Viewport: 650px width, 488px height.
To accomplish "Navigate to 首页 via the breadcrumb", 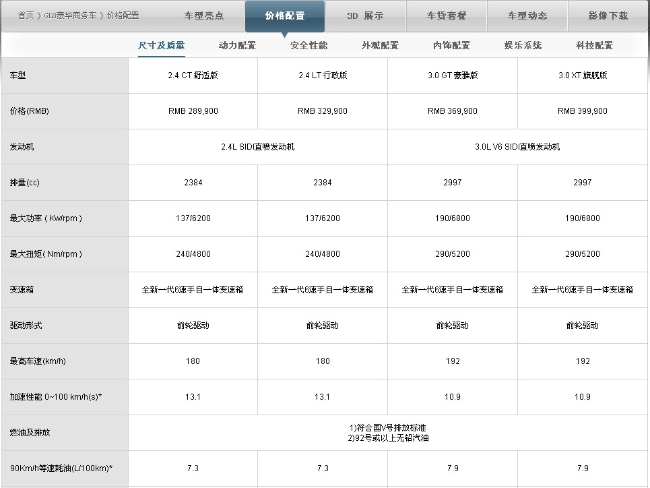I will click(x=25, y=14).
